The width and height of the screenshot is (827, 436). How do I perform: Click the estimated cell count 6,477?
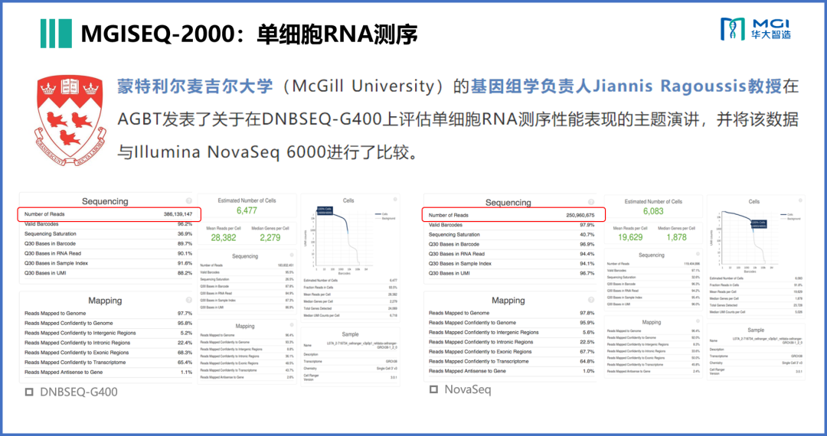[x=247, y=210]
